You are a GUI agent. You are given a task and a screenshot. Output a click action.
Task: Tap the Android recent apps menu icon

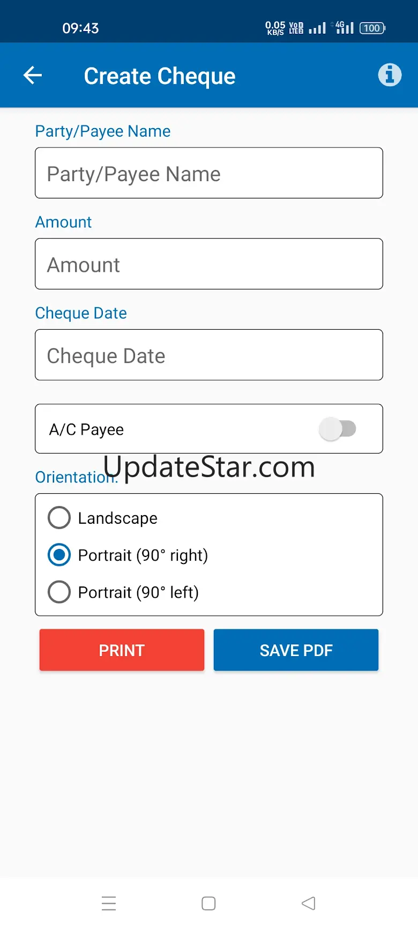(x=109, y=903)
